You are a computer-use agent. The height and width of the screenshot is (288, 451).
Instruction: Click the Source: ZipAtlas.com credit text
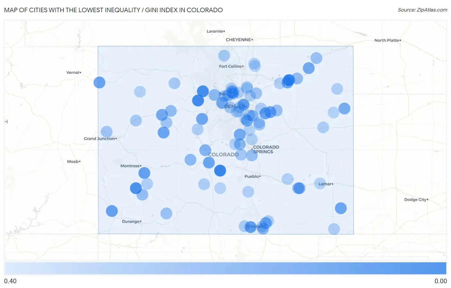(x=422, y=10)
